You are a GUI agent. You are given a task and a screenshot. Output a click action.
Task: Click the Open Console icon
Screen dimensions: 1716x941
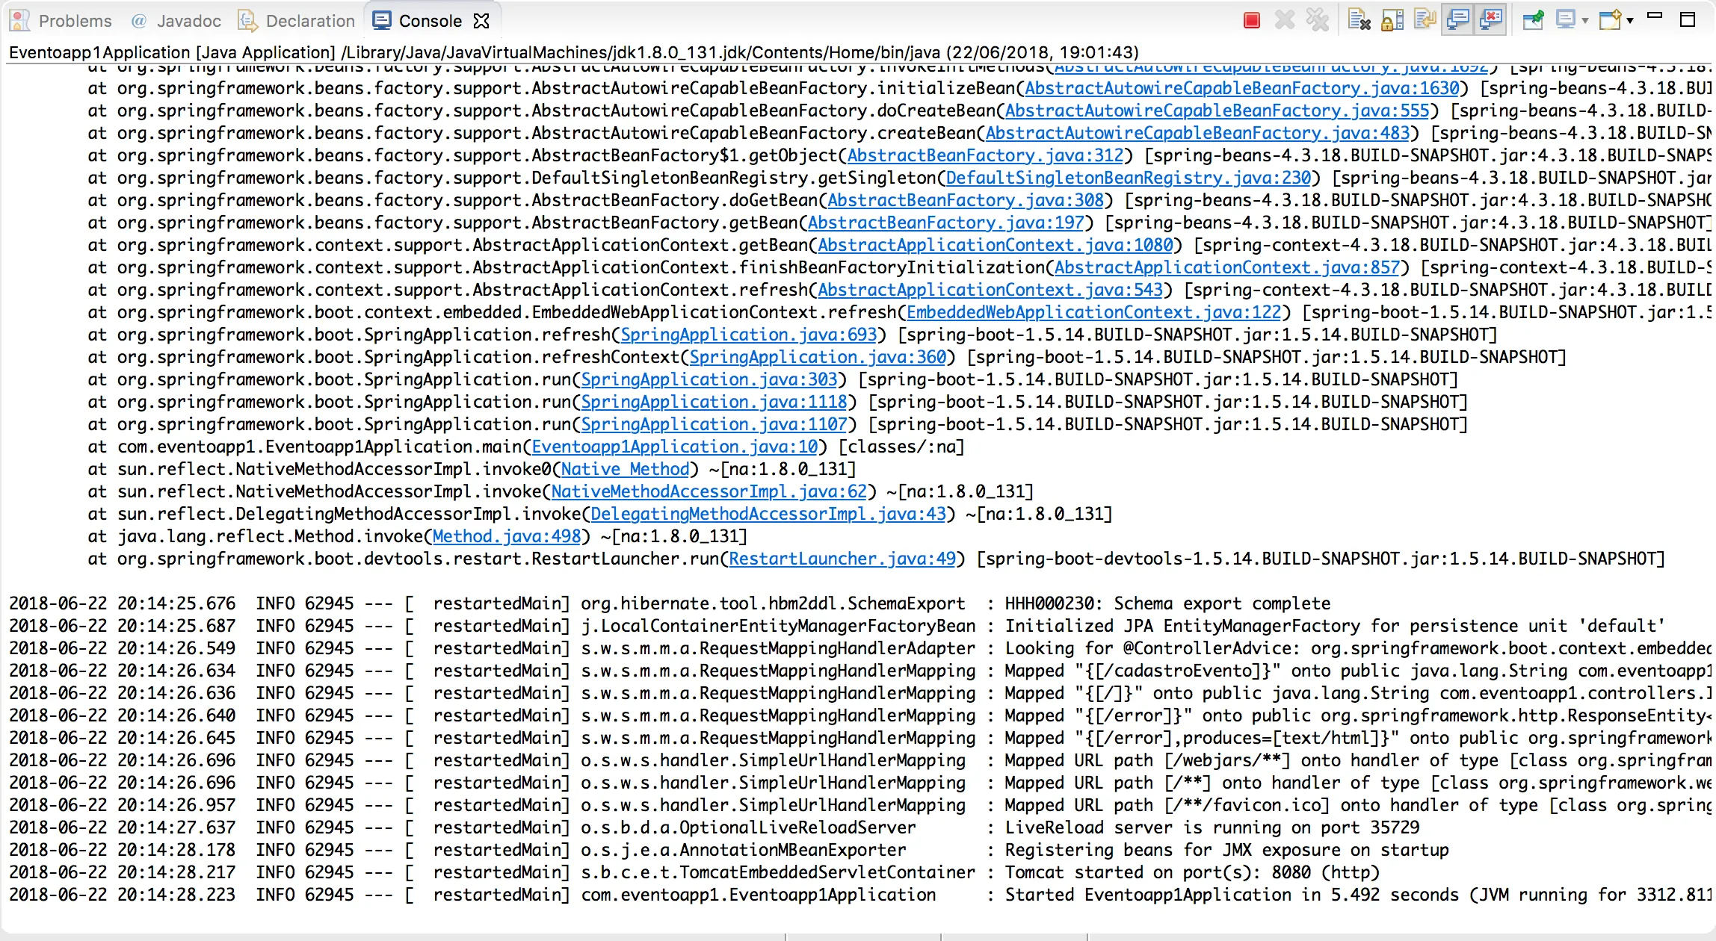tap(1610, 20)
